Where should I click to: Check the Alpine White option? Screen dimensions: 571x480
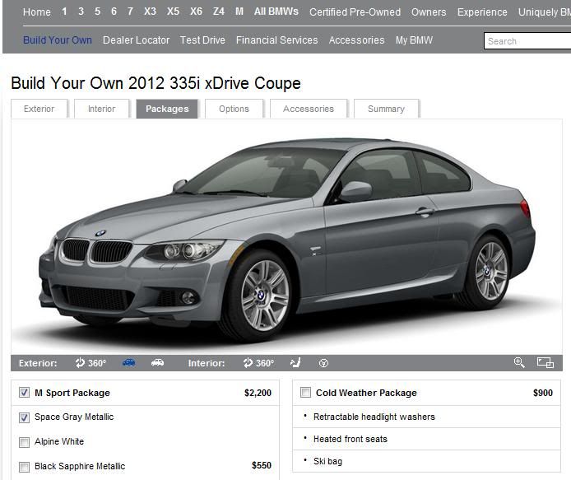[24, 442]
